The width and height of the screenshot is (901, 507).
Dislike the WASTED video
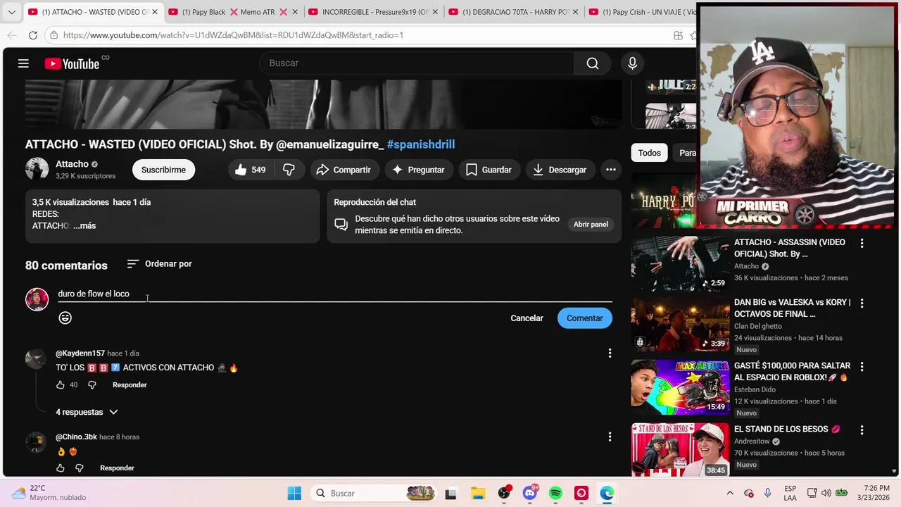tap(289, 170)
